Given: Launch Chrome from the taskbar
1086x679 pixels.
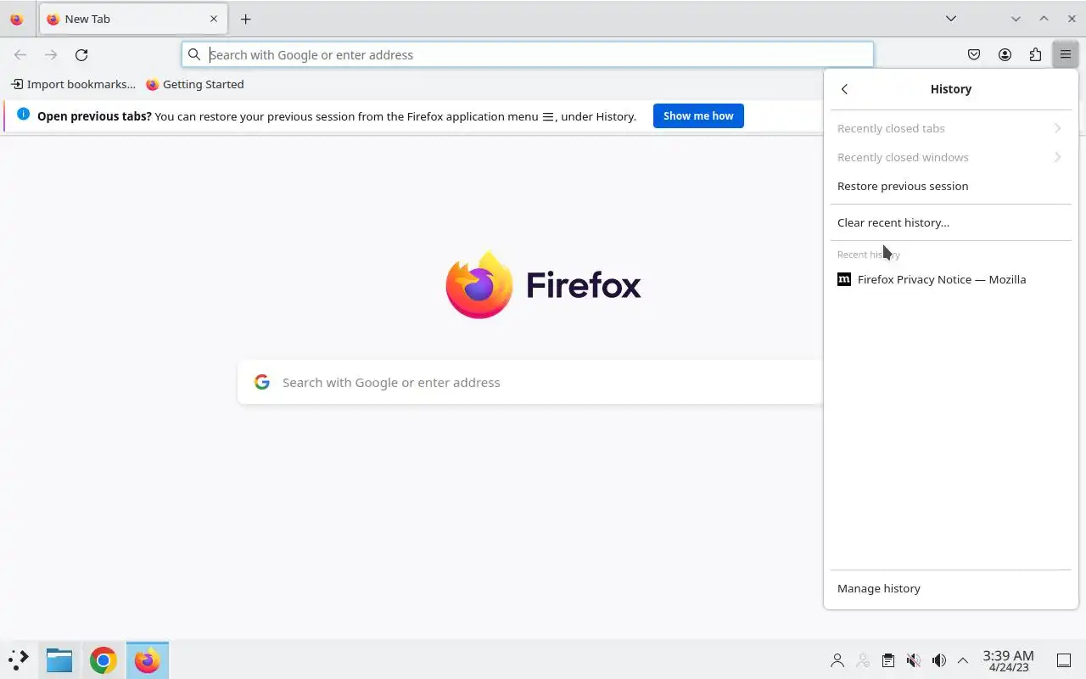Looking at the screenshot, I should [104, 659].
